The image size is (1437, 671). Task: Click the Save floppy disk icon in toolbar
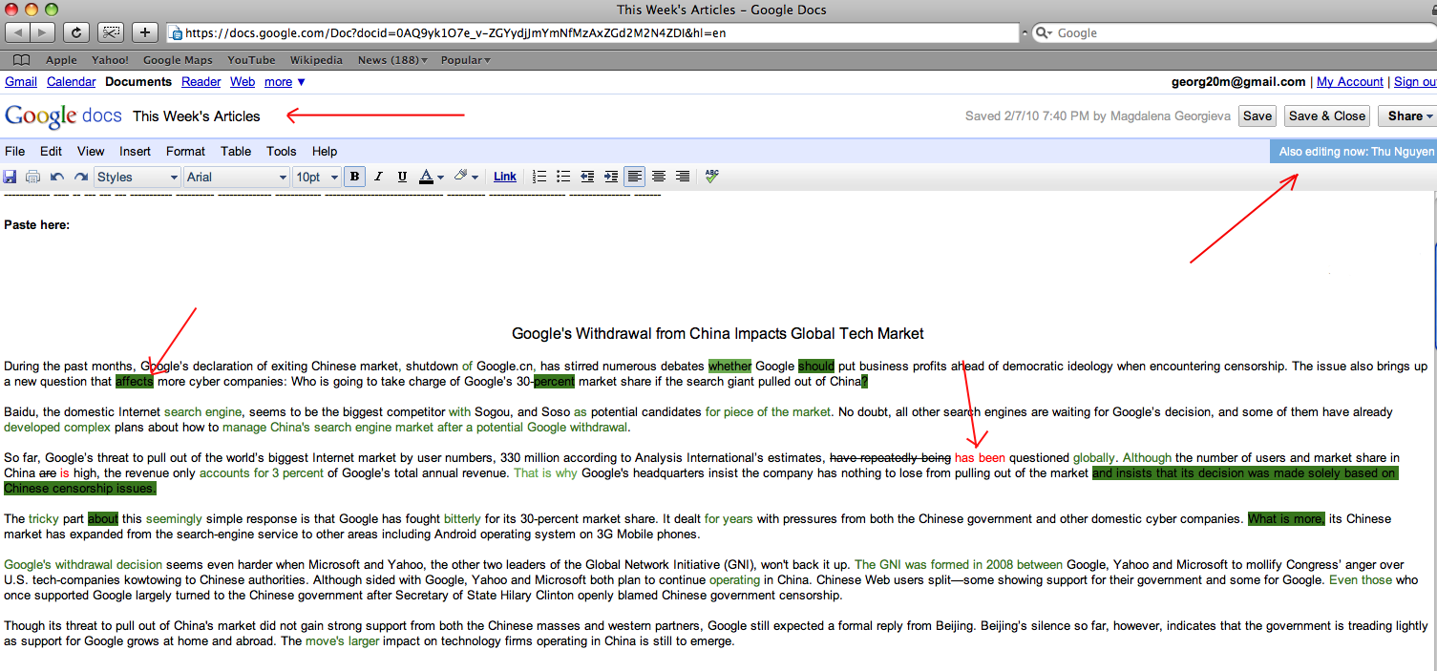[10, 177]
